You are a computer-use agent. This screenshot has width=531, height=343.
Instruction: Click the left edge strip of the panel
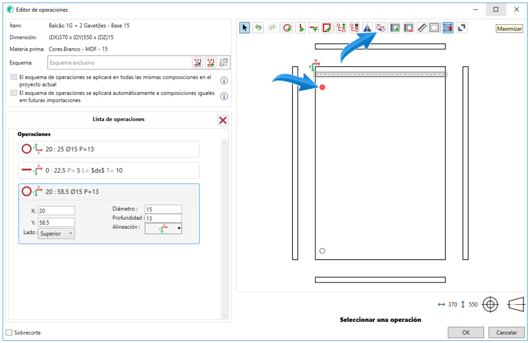295,163
